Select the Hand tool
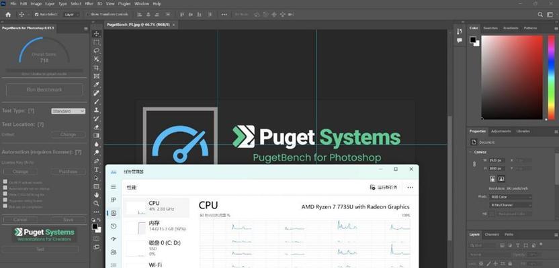The height and width of the screenshot is (268, 559). [96, 195]
